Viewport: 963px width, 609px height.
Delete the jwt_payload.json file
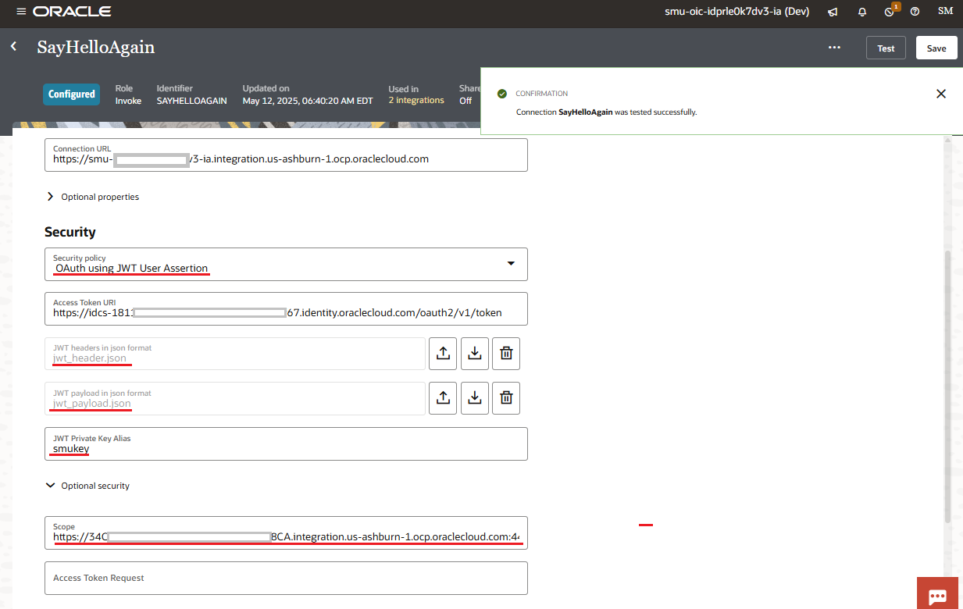(506, 398)
